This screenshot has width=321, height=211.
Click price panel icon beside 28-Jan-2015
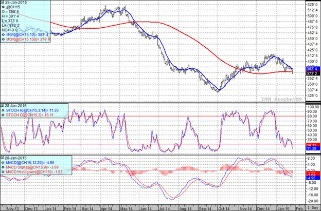coord(3,2)
